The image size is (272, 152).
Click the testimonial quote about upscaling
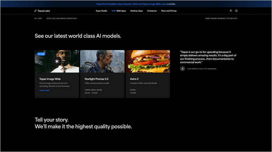208,57
